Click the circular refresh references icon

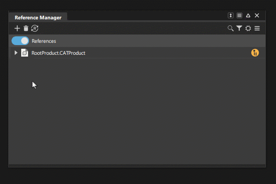(x=34, y=29)
